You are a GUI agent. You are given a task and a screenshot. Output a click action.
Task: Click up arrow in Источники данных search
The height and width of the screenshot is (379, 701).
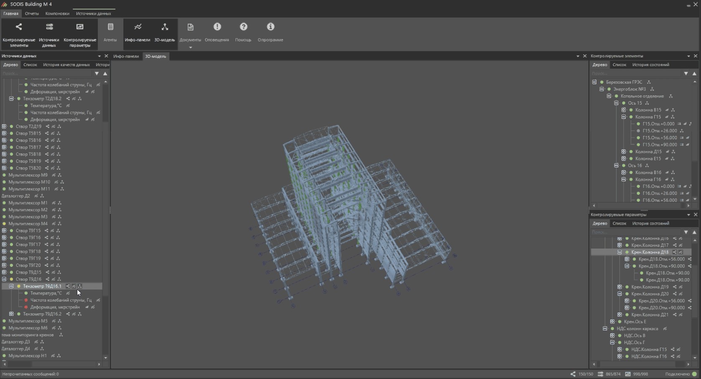(105, 74)
